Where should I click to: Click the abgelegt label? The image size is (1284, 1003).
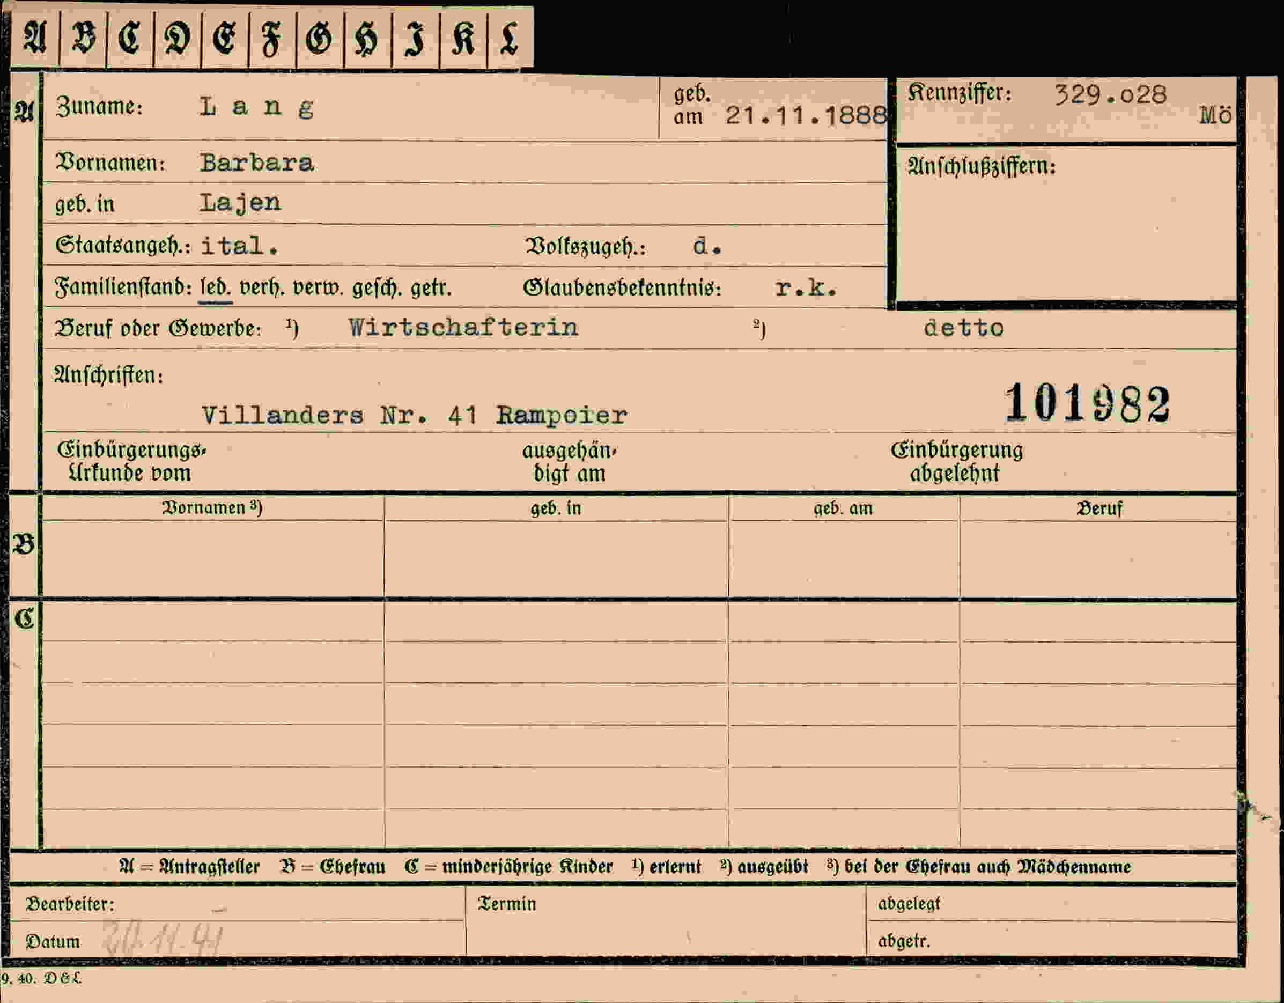coord(909,904)
